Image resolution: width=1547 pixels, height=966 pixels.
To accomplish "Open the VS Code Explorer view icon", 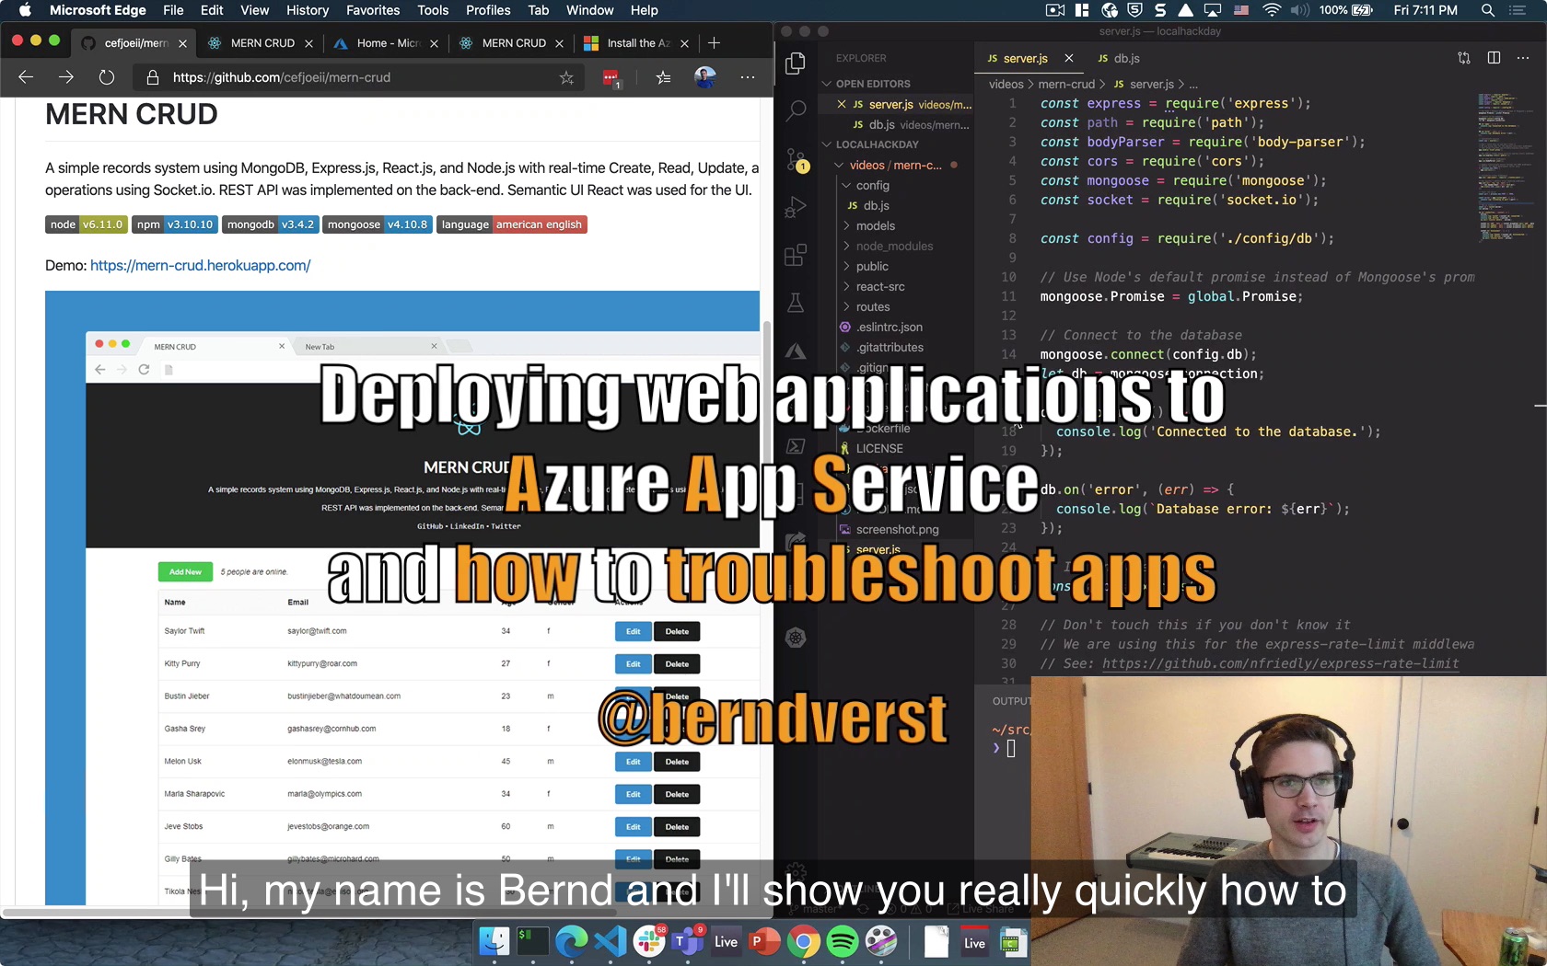I will 796,63.
